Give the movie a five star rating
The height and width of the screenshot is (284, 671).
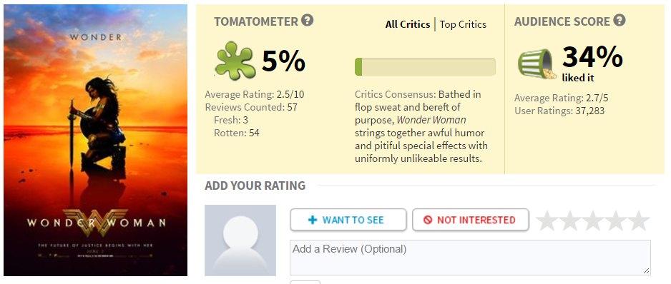(x=639, y=220)
